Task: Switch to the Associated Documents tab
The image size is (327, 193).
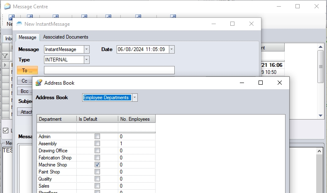Action: [66, 37]
